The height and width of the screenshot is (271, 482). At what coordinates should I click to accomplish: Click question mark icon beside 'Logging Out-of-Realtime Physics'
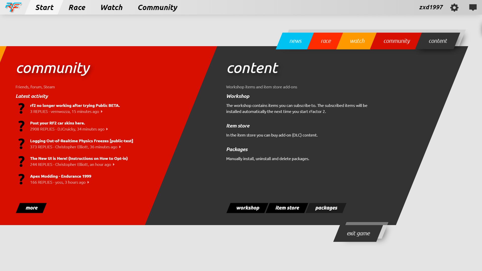coord(22,144)
